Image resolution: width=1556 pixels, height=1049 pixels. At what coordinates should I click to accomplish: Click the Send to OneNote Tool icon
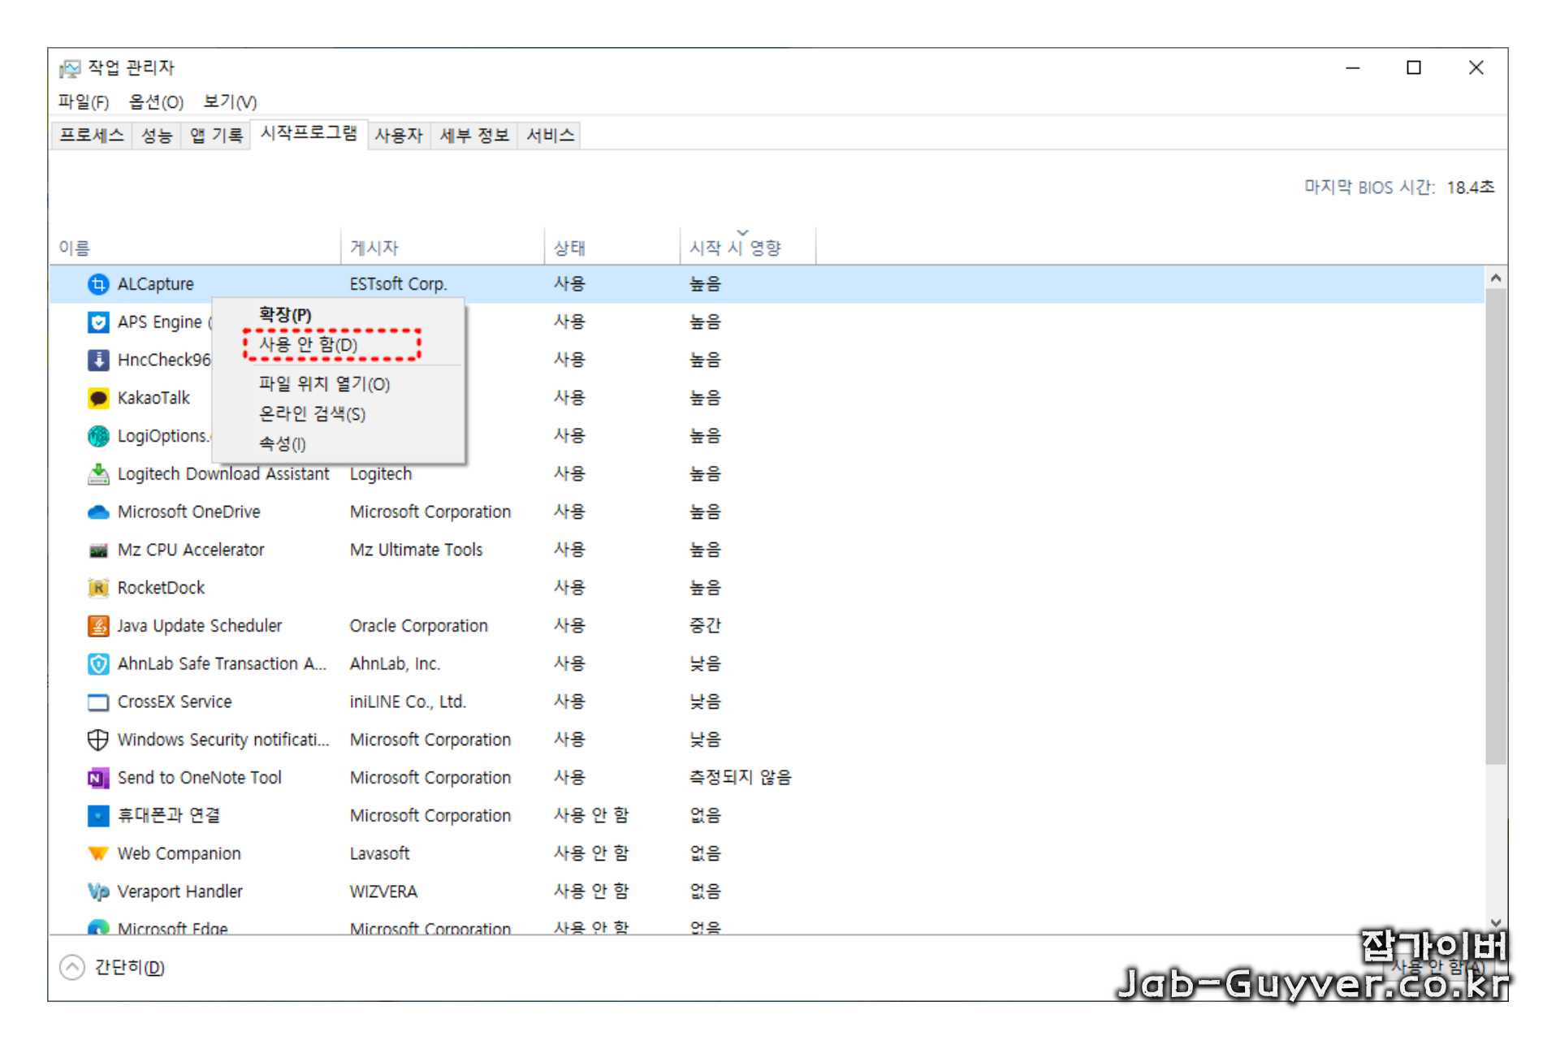(98, 778)
